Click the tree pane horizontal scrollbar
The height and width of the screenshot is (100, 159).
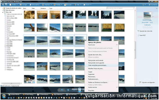coord(11,83)
